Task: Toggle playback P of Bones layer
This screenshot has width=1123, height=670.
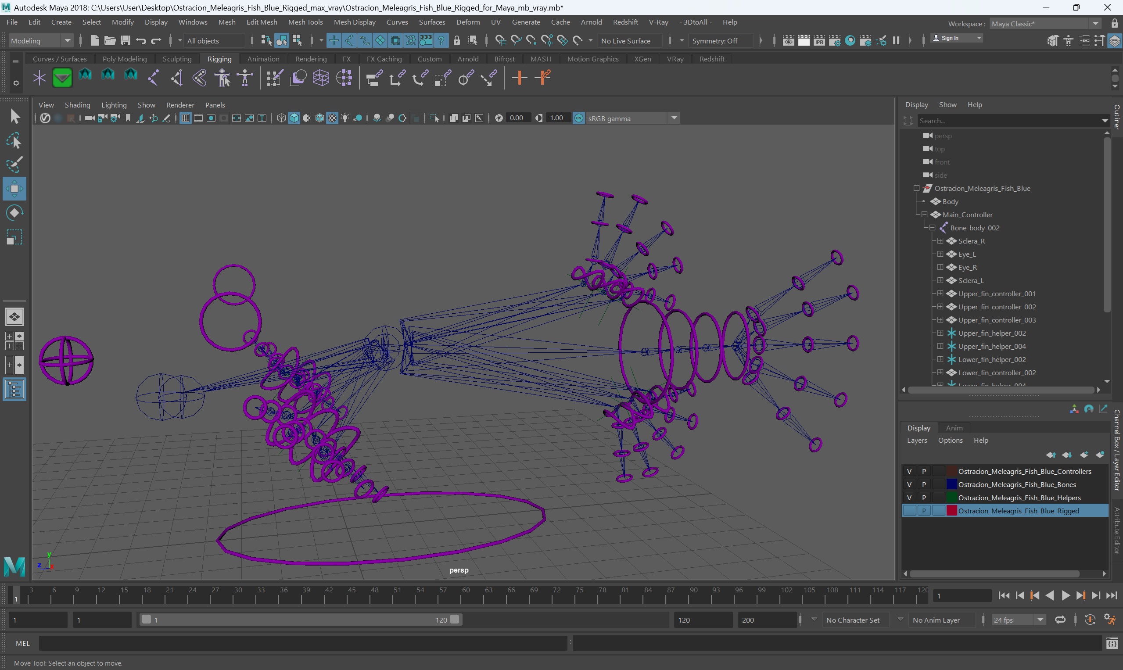Action: [x=924, y=484]
